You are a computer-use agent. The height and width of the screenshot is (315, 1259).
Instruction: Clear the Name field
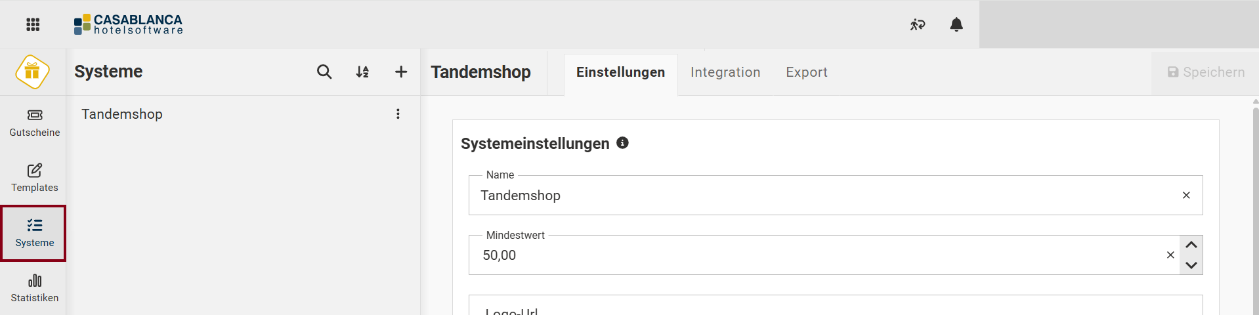click(1186, 195)
